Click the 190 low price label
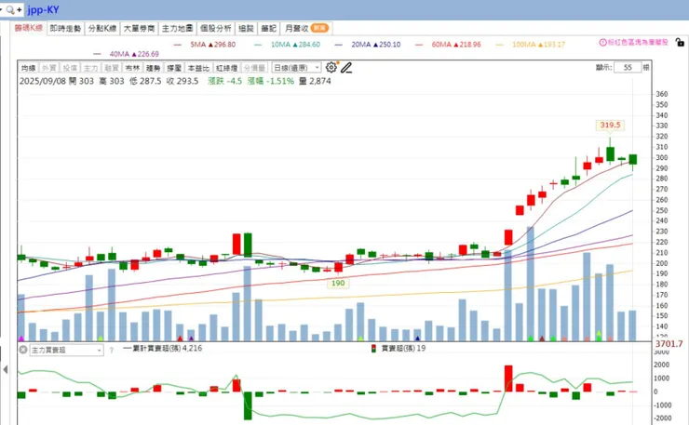The height and width of the screenshot is (425, 689). coord(338,284)
